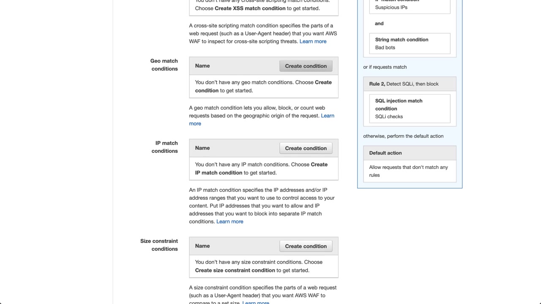
Task: Open Learn more link for cross-site scripting
Action: pos(313,41)
